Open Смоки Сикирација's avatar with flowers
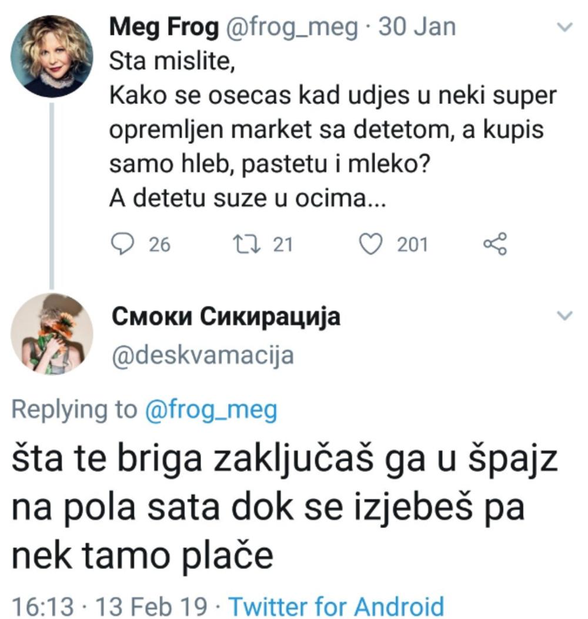The height and width of the screenshot is (619, 588). pos(52,333)
